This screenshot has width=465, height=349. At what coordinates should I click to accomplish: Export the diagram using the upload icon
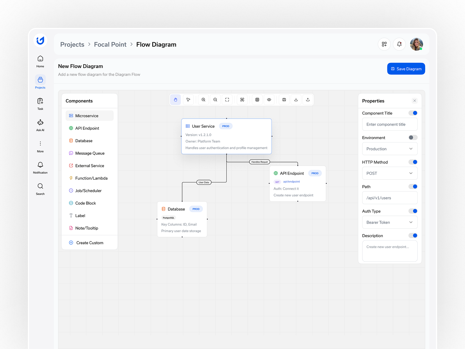(308, 99)
